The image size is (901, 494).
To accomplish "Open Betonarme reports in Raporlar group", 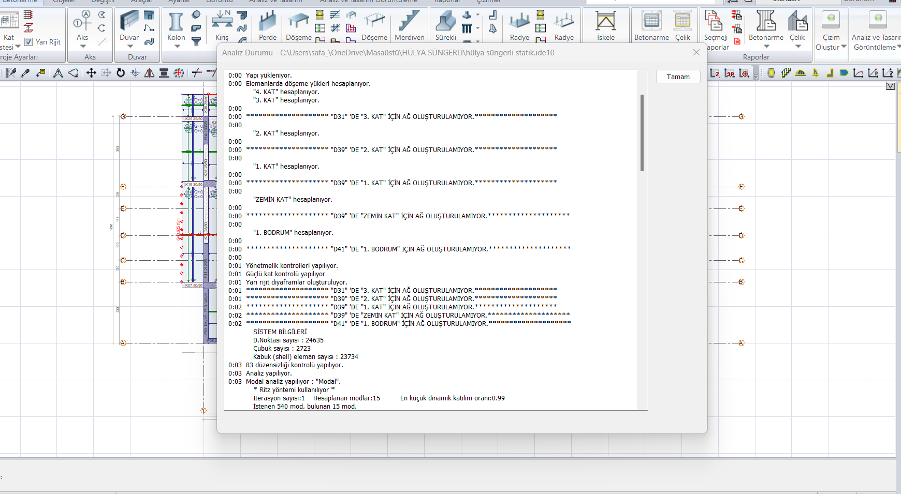I will click(766, 25).
